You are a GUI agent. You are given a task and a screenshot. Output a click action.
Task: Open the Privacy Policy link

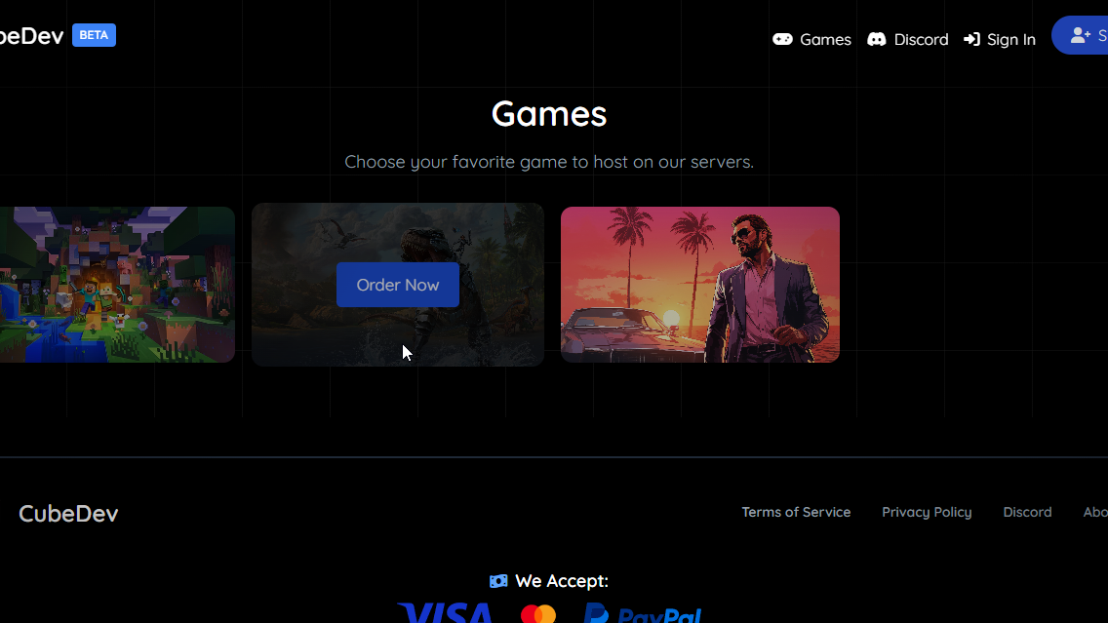pos(927,512)
